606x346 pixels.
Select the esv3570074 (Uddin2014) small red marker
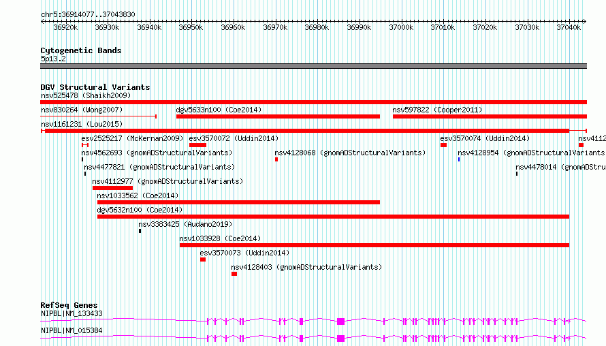(443, 145)
